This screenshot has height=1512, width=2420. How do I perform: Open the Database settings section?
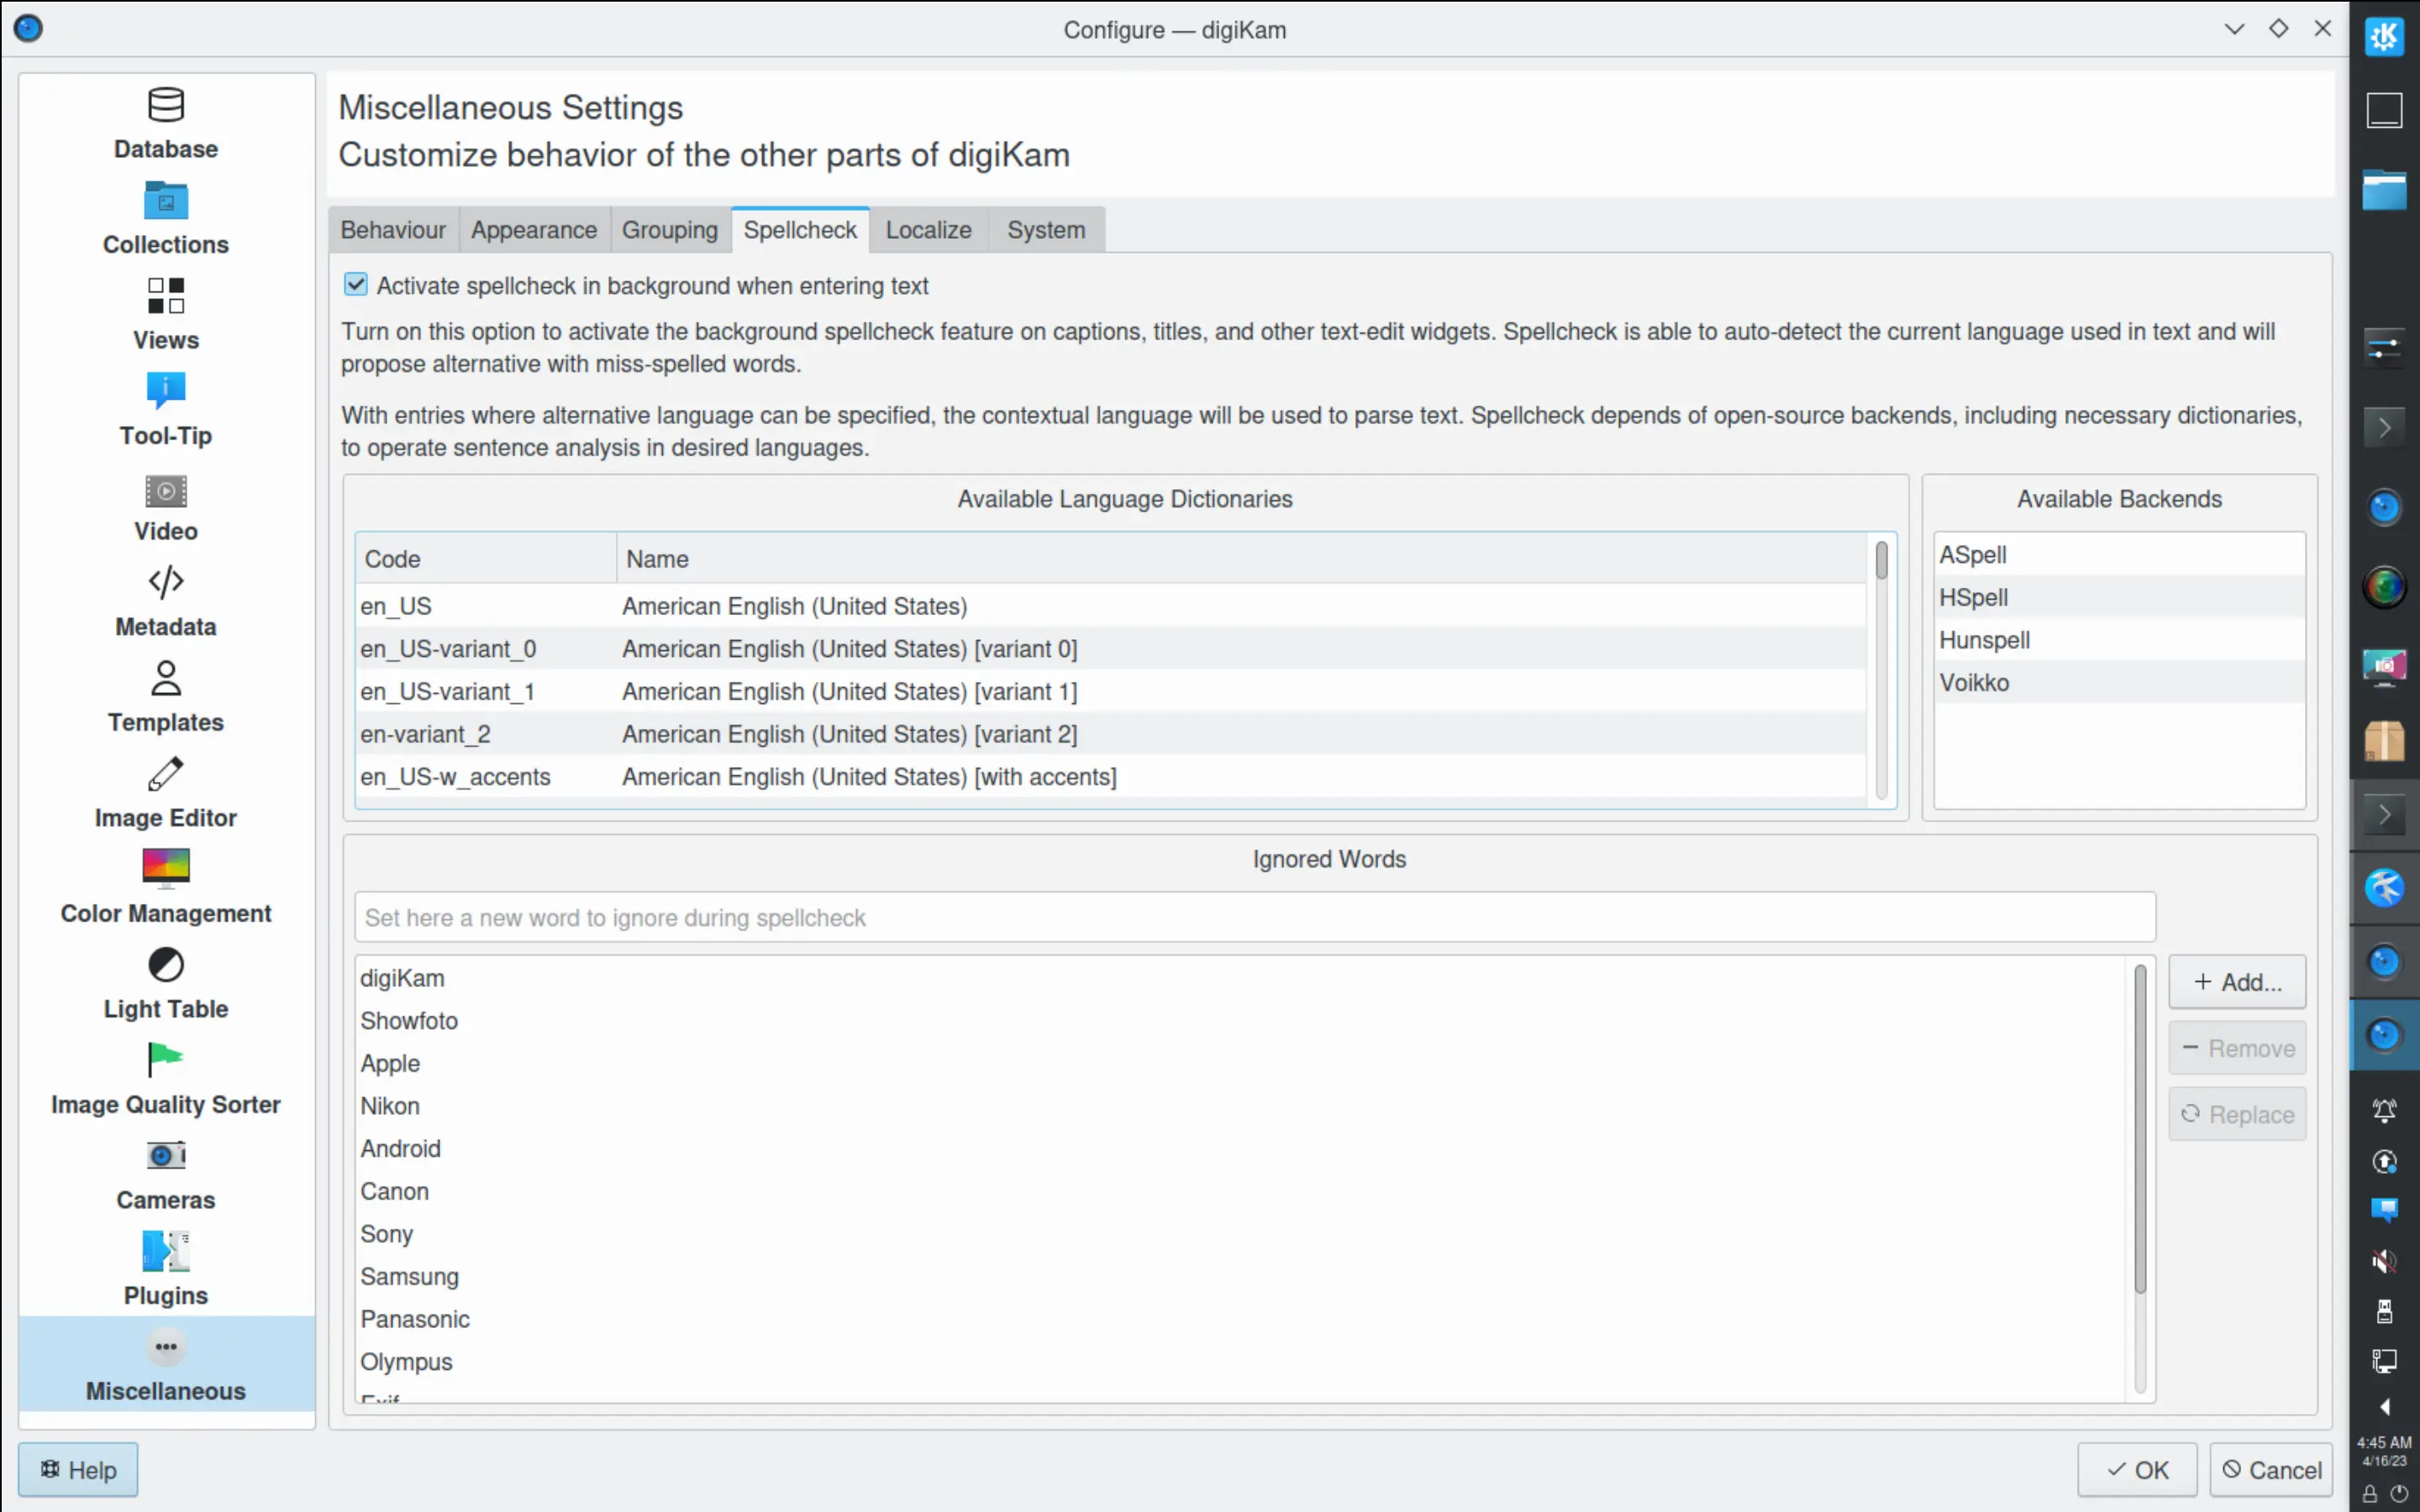(165, 120)
